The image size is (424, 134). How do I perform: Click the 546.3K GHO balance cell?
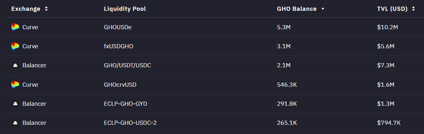[x=286, y=85]
